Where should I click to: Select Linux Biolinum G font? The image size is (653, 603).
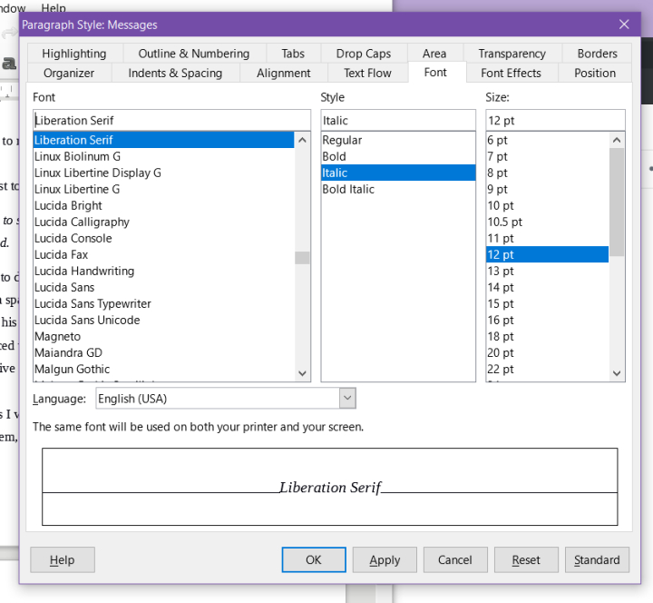163,156
